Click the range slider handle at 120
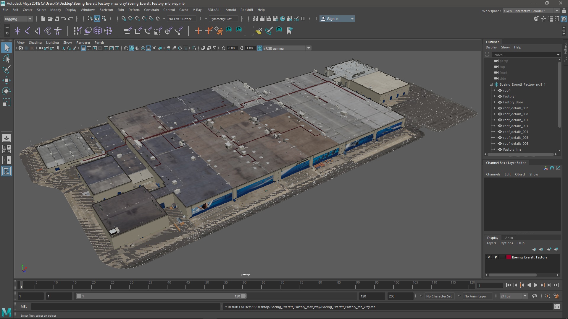 pos(243,296)
